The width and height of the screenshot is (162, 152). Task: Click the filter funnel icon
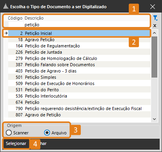[155, 18]
